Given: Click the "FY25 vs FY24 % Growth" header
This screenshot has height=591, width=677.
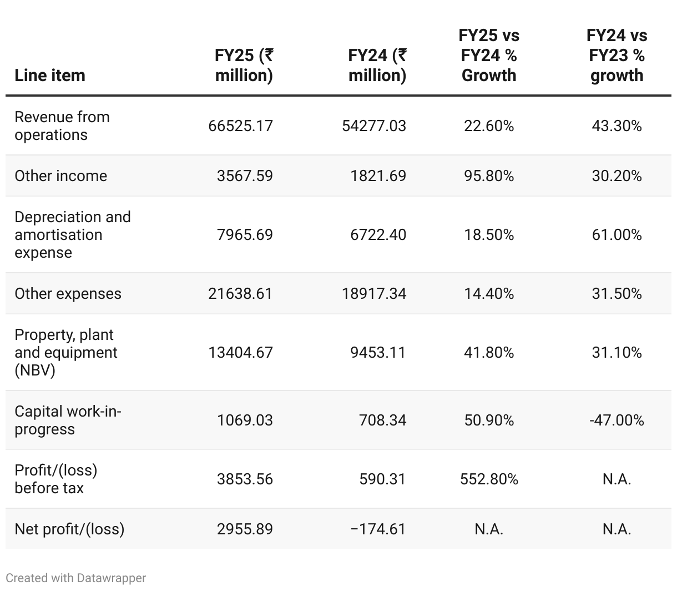Looking at the screenshot, I should 489,56.
